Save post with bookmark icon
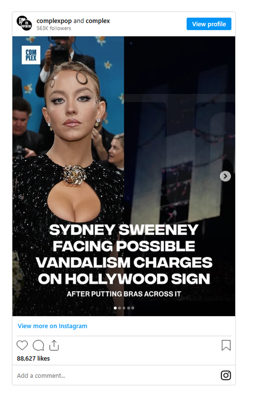The image size is (259, 394). (226, 345)
